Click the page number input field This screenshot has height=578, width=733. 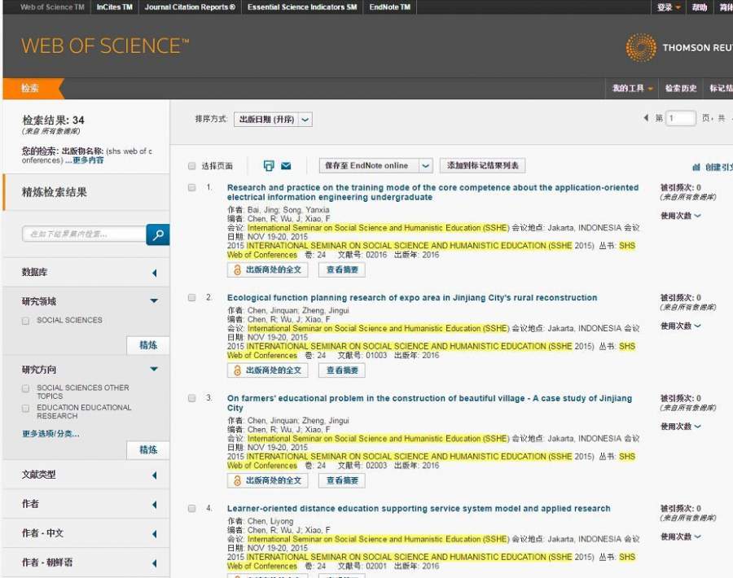coord(682,118)
